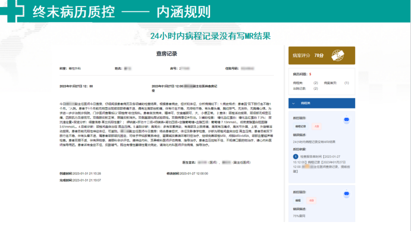411x231 pixels.
Task: Select the 病程记录 tag in first card
Action: [x=300, y=127]
